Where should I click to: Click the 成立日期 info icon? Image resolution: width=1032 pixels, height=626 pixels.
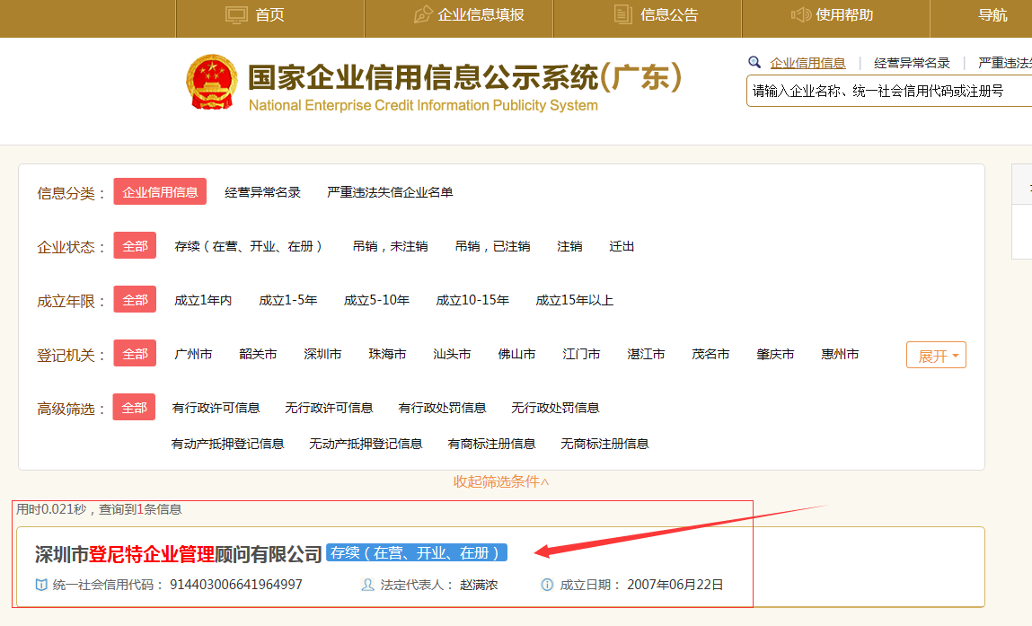pos(547,585)
